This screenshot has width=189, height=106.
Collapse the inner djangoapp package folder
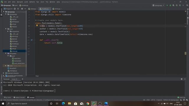[6, 14]
